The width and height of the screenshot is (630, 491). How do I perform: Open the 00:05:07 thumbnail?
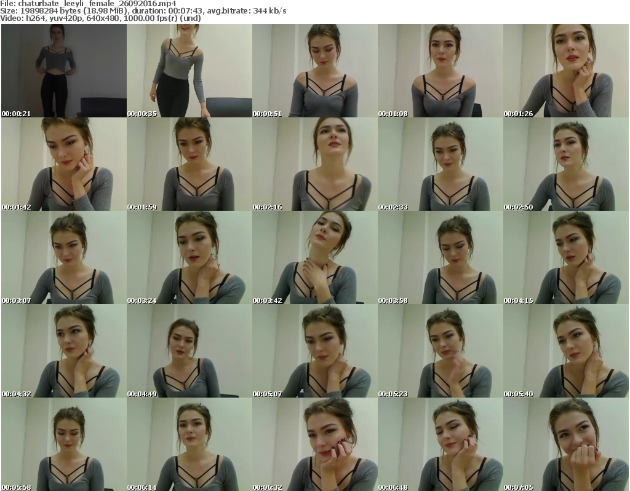[315, 351]
